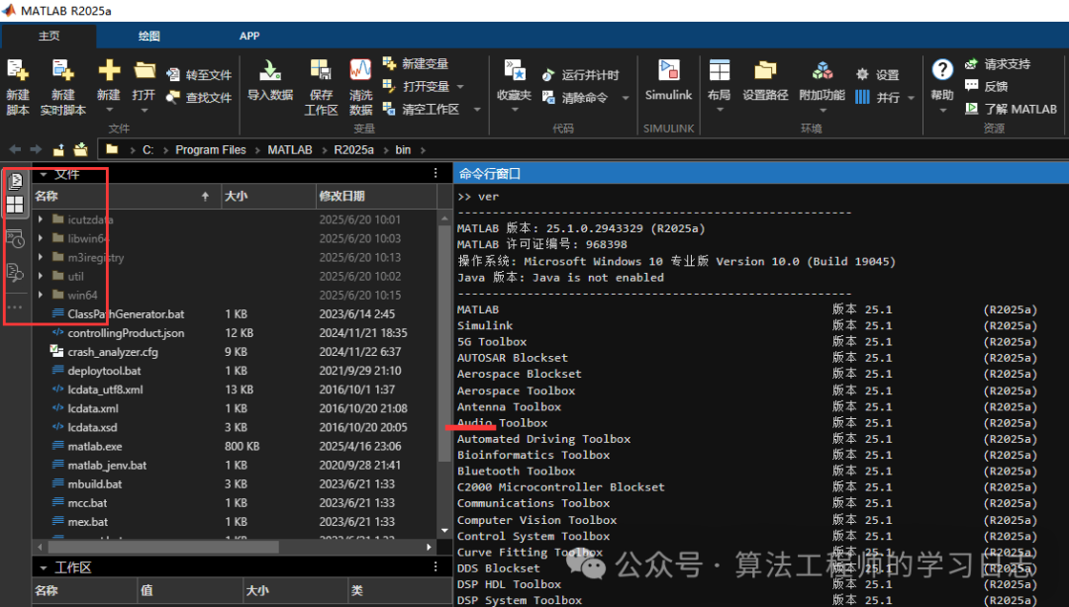Open 清除命令 dropdown arrow
This screenshot has width=1069, height=607.
(x=626, y=98)
